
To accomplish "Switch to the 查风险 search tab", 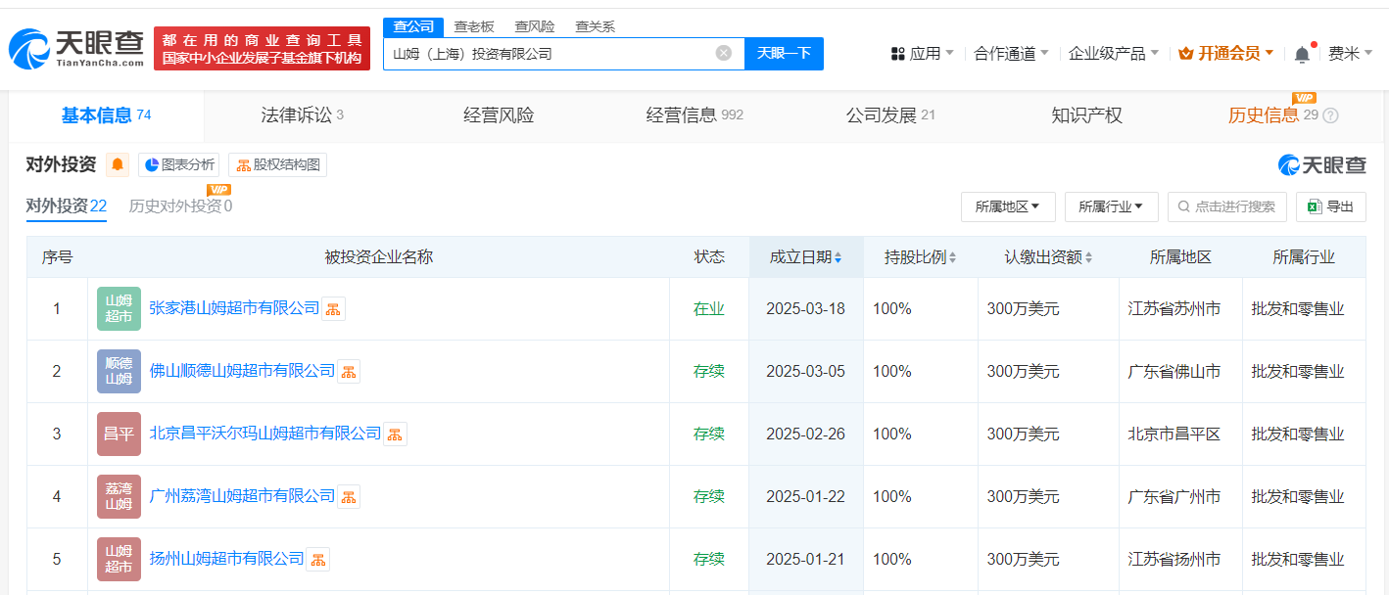I will point(535,26).
